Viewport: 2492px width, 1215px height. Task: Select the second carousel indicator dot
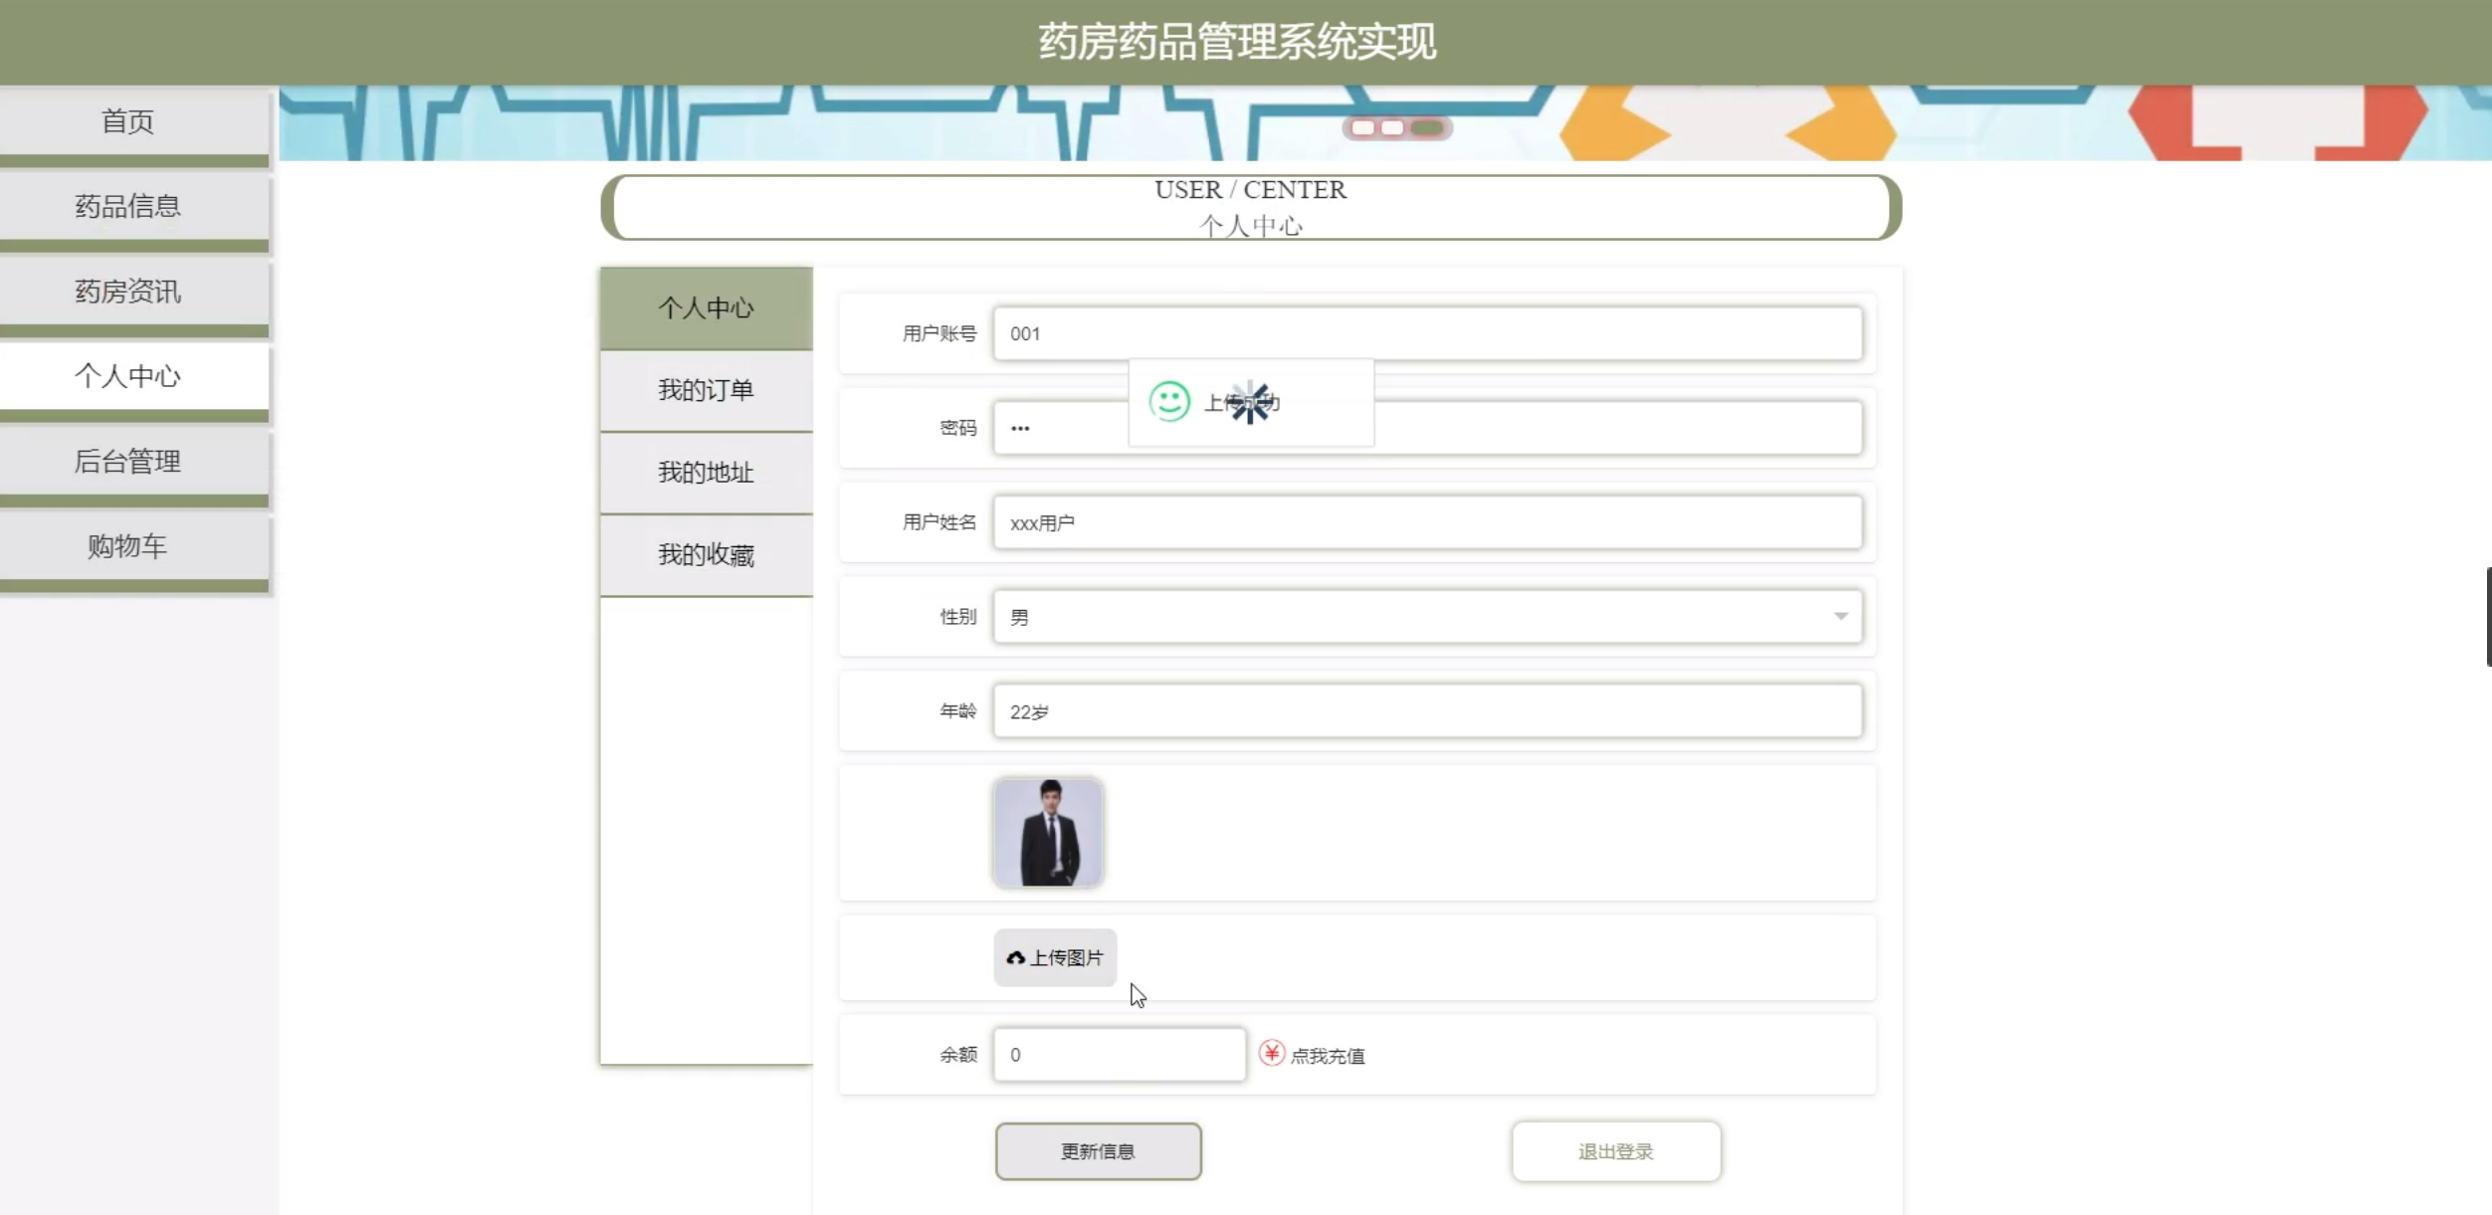1392,127
